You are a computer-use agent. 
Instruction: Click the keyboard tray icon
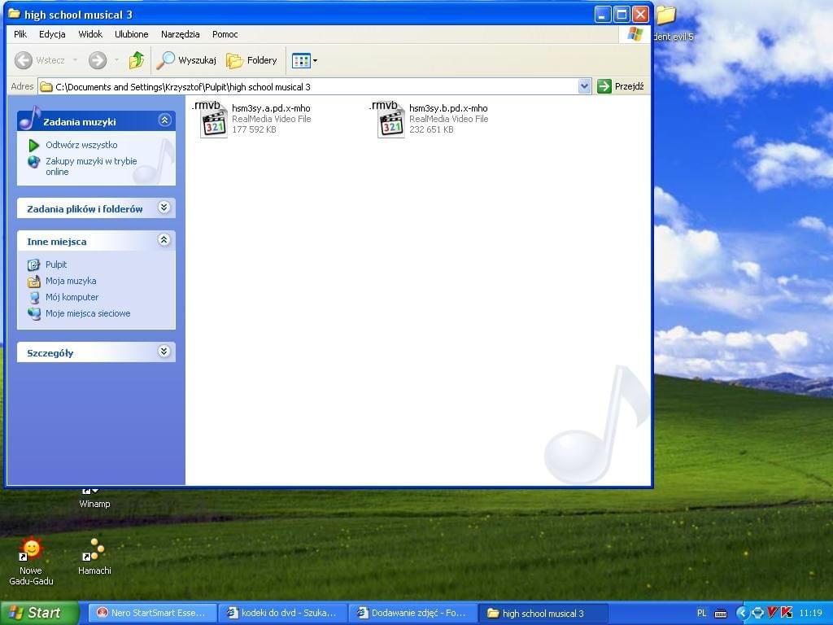(721, 614)
